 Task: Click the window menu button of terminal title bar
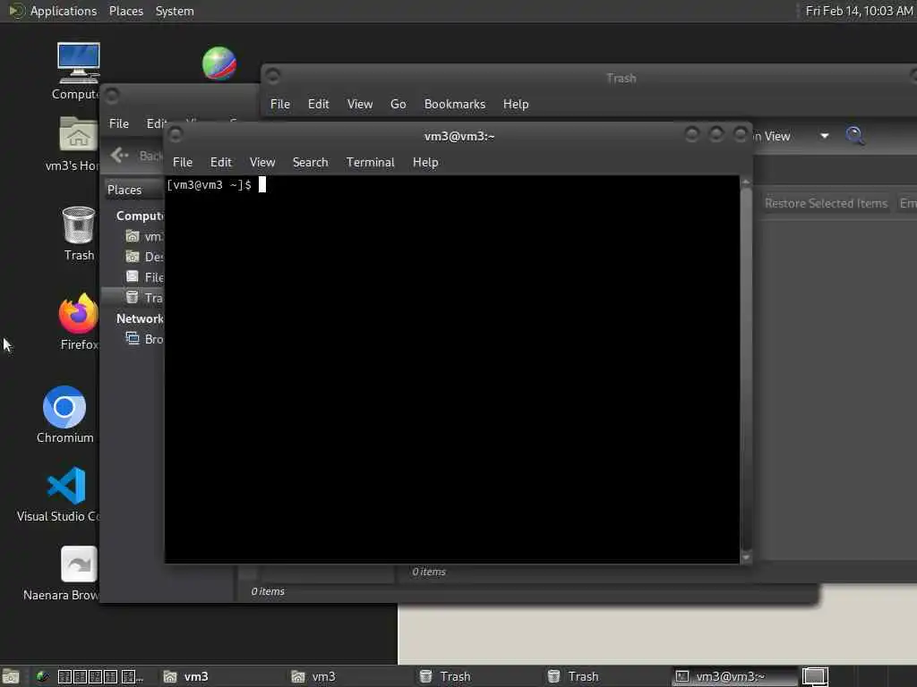pos(175,135)
